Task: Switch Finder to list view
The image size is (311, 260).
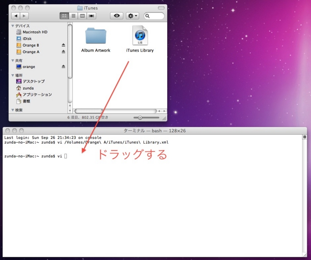Action: pyautogui.click(x=73, y=16)
